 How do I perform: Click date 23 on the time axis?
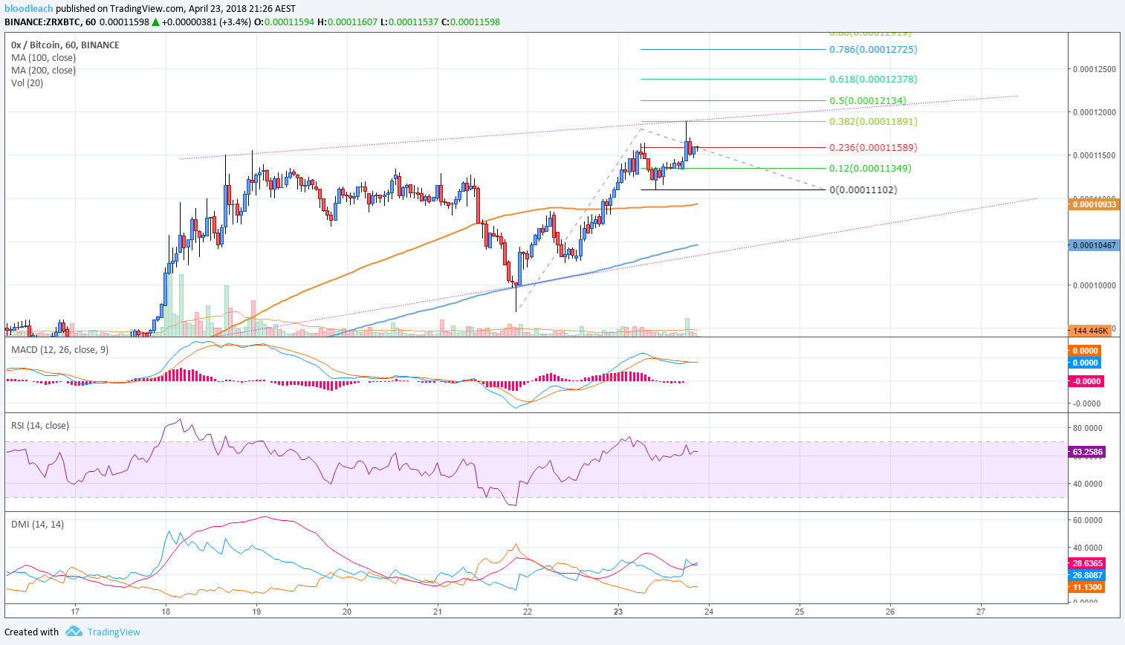(x=618, y=611)
